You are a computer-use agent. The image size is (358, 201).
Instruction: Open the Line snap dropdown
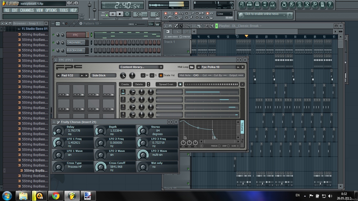(224, 14)
